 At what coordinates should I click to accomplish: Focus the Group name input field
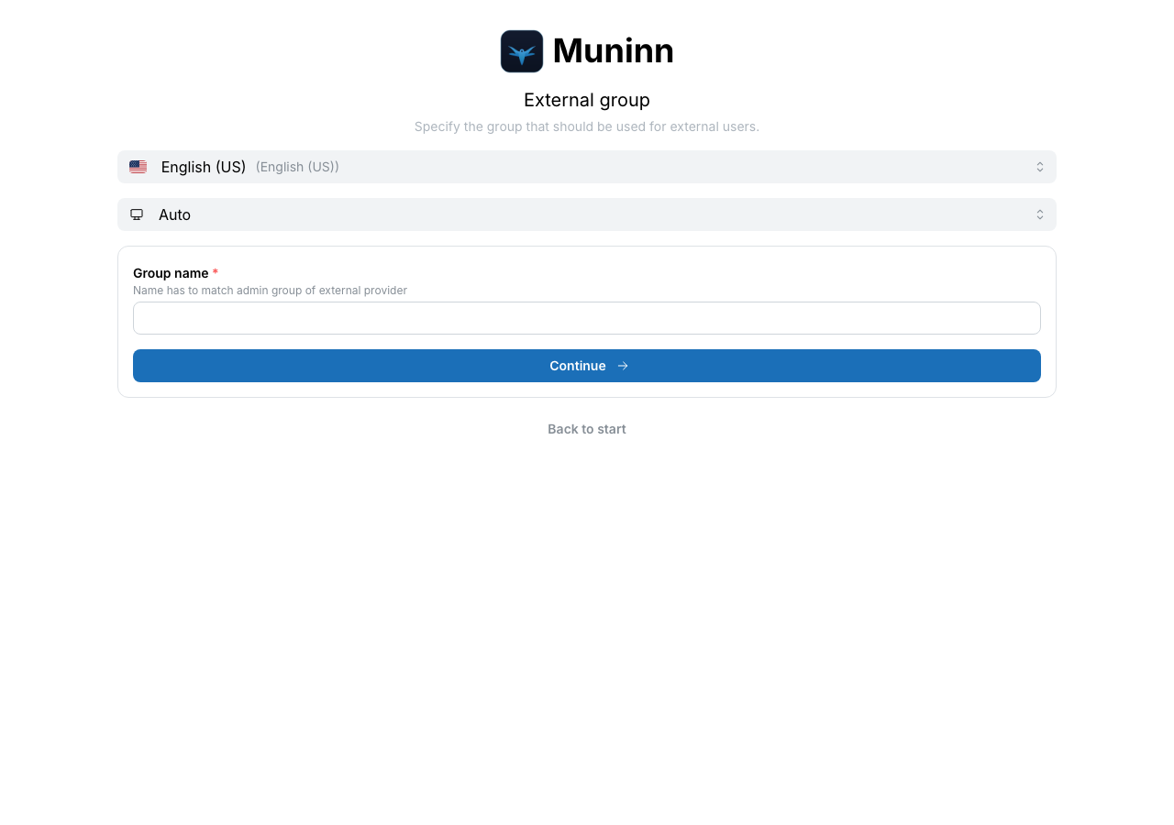click(587, 318)
